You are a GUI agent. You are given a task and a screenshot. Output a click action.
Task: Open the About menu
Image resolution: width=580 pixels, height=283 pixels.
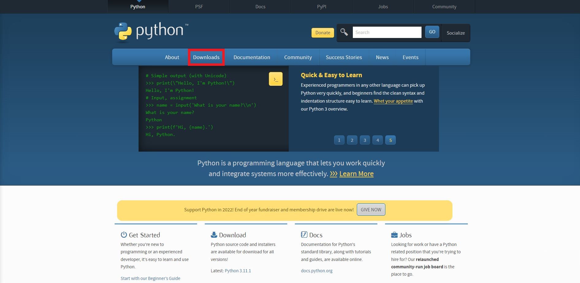click(x=172, y=57)
